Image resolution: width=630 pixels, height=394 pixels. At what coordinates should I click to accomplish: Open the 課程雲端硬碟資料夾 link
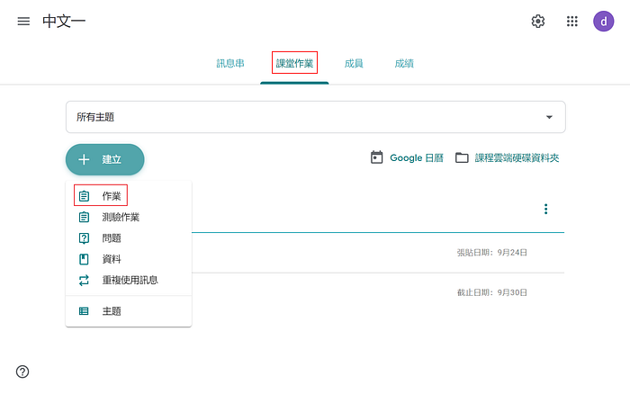point(517,157)
